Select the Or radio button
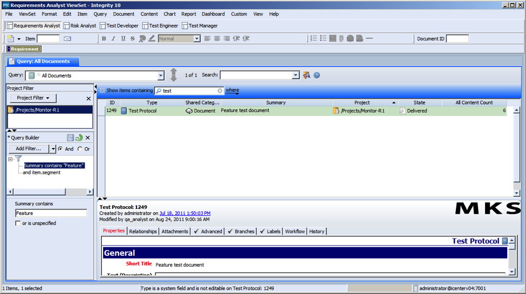 80,149
